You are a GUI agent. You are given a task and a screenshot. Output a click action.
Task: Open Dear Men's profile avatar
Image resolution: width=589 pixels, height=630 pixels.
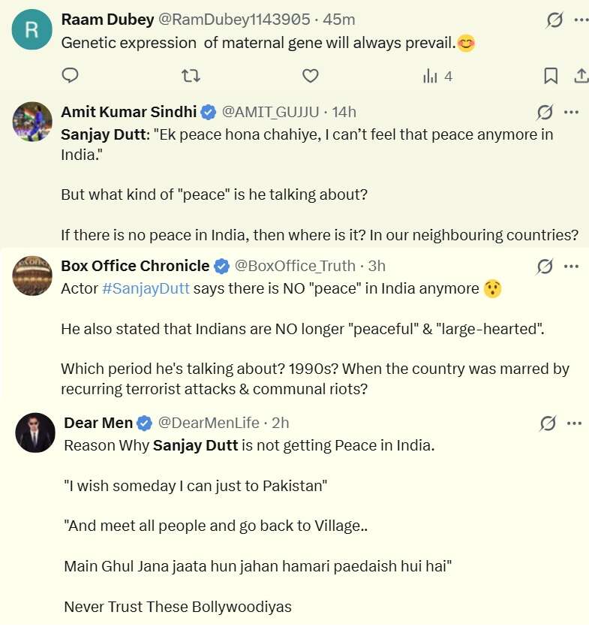[35, 433]
